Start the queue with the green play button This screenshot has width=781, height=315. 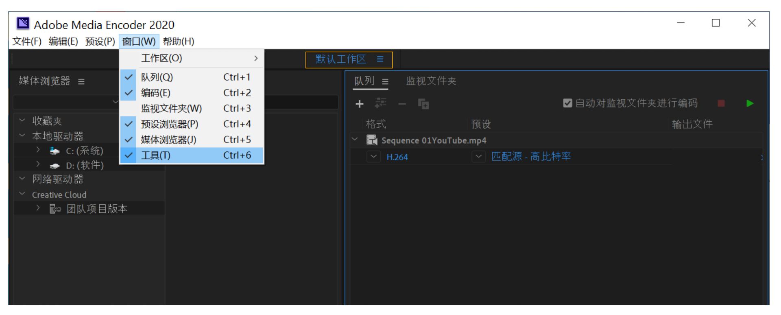tap(750, 103)
